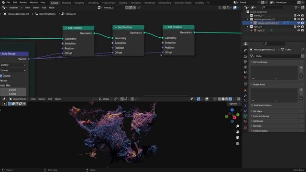Click the blue Z axis on navigation gizmo
This screenshot has height=172, width=306.
click(232, 110)
